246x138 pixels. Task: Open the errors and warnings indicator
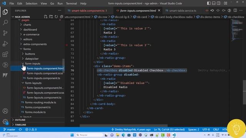(31, 130)
